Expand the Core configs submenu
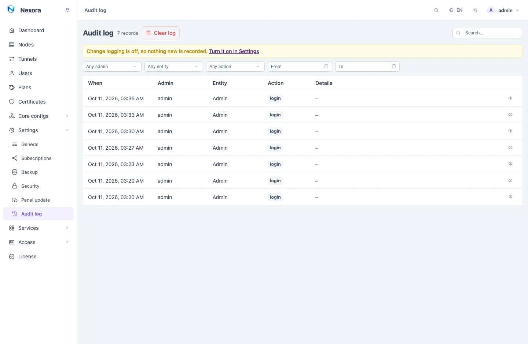Screen dimensions: 528x344 38,116
